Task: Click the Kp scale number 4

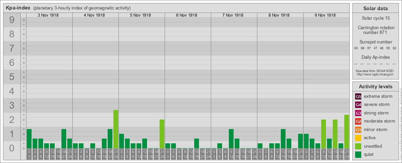Action: 12,91
